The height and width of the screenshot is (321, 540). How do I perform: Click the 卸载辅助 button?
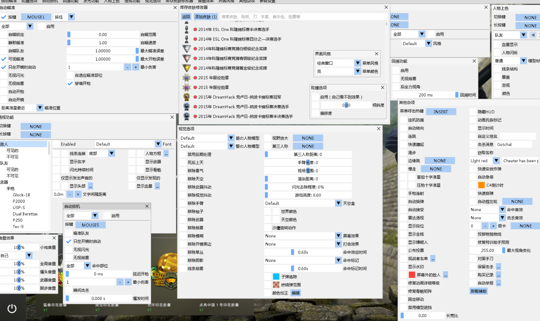[478, 291]
